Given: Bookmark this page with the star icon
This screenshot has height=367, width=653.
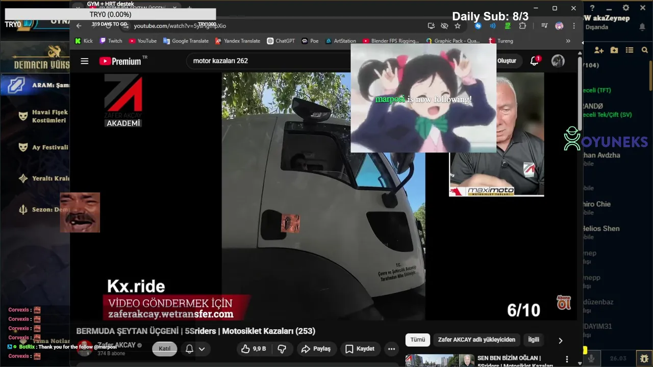Looking at the screenshot, I should (458, 25).
